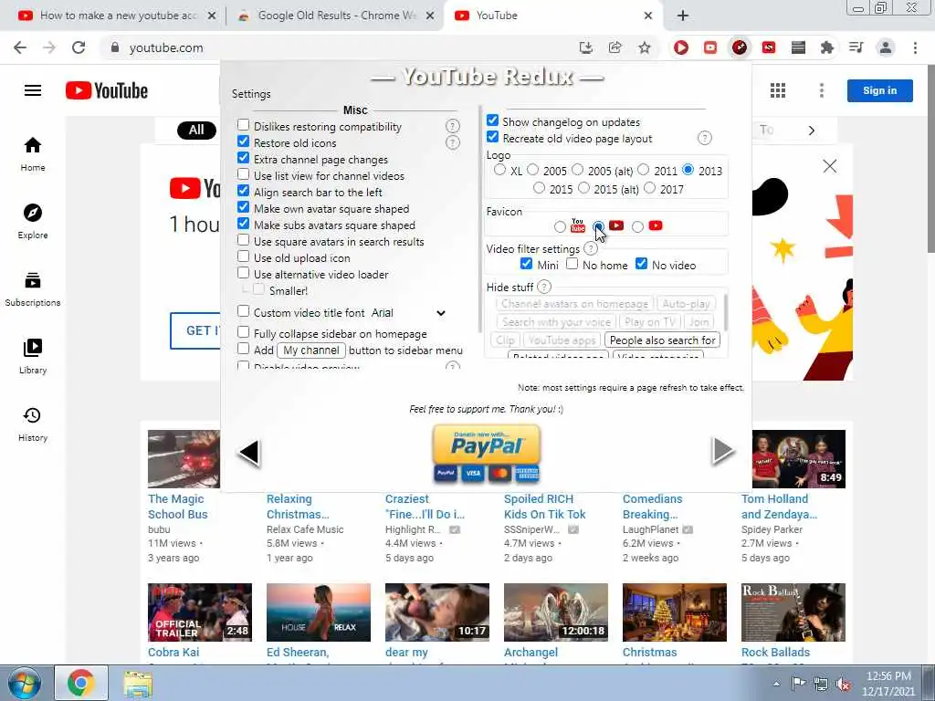
Task: Click the Sign in button
Action: point(879,90)
